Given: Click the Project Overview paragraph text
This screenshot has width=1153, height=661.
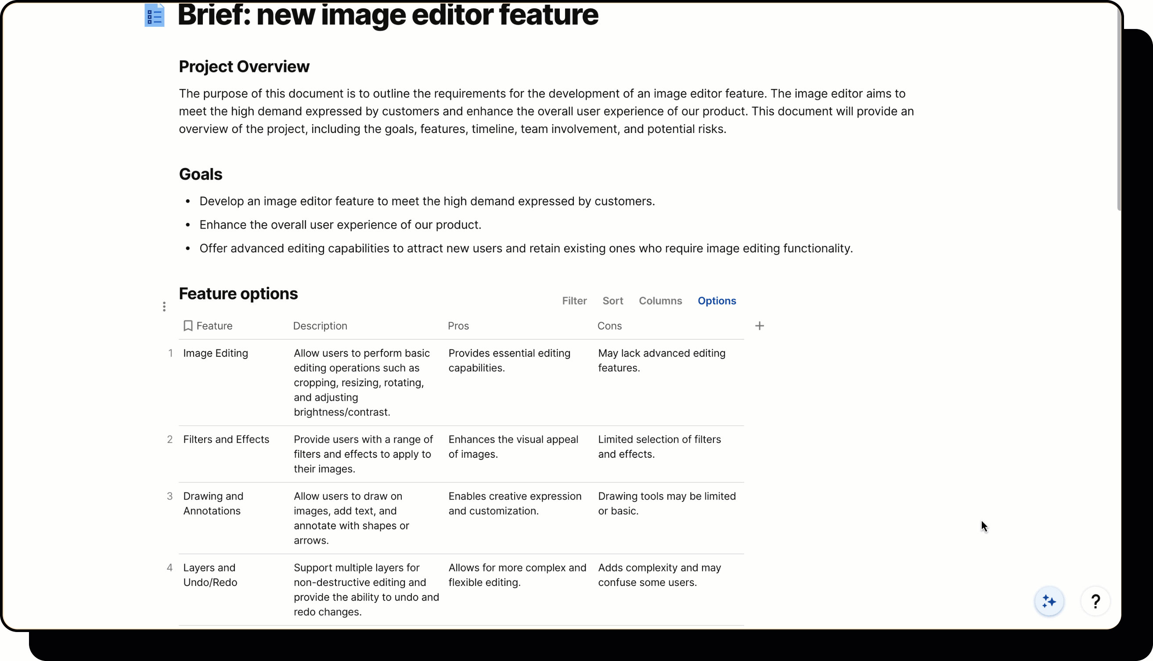Looking at the screenshot, I should pyautogui.click(x=546, y=111).
